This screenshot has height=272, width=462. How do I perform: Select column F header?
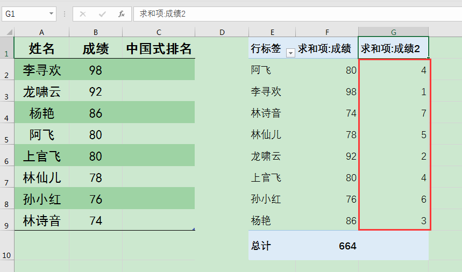pos(327,32)
